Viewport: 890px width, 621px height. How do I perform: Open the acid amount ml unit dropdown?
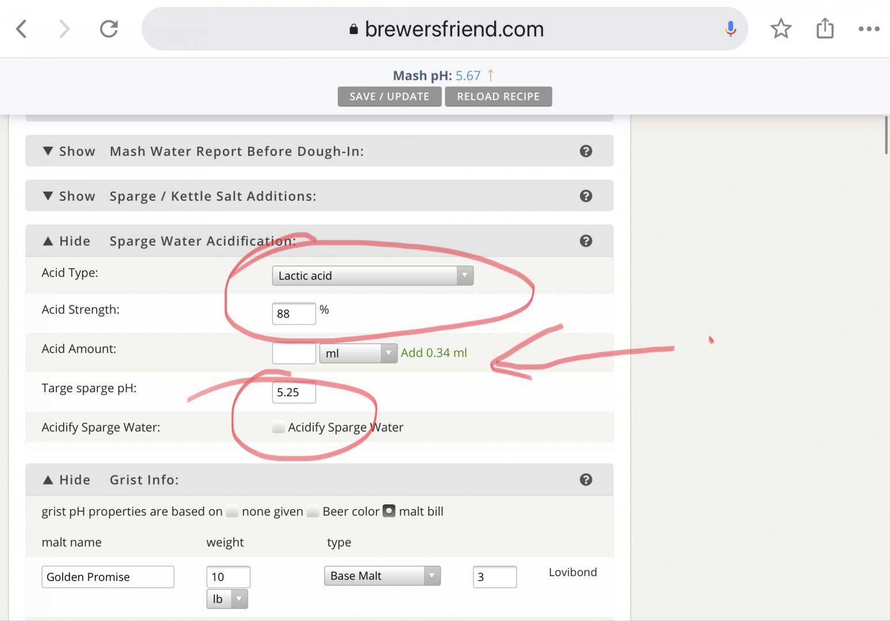[x=357, y=353]
